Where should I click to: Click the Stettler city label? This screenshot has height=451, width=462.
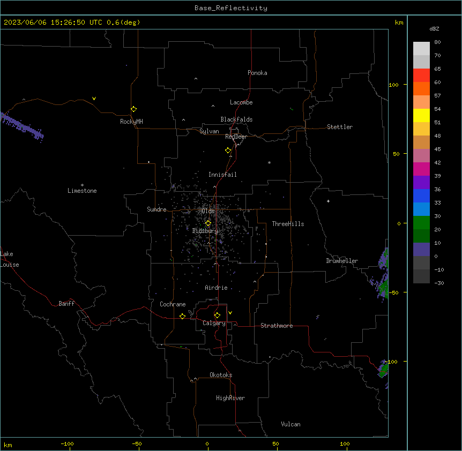click(x=340, y=127)
